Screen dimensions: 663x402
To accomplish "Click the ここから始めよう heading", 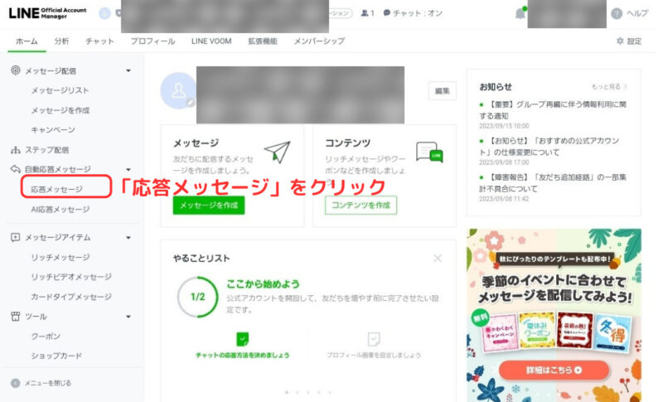I will (x=263, y=283).
